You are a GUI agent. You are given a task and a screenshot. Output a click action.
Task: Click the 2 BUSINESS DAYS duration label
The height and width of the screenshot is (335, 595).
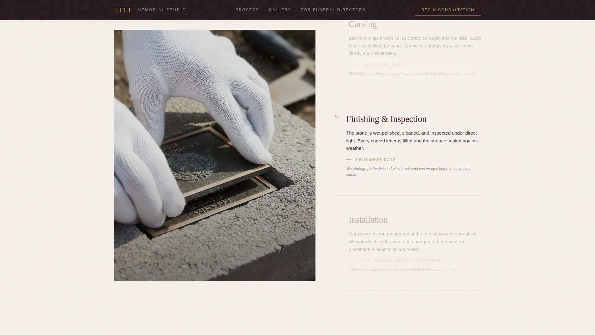click(375, 159)
